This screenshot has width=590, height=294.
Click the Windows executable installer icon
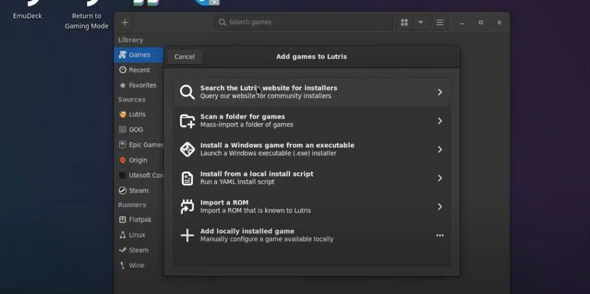pos(187,149)
